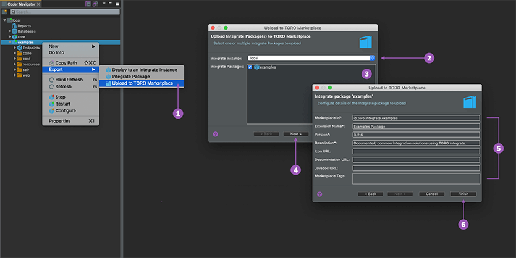Click Back in the first upload dialog
Screen dimensions: 516x258
[x=266, y=134]
